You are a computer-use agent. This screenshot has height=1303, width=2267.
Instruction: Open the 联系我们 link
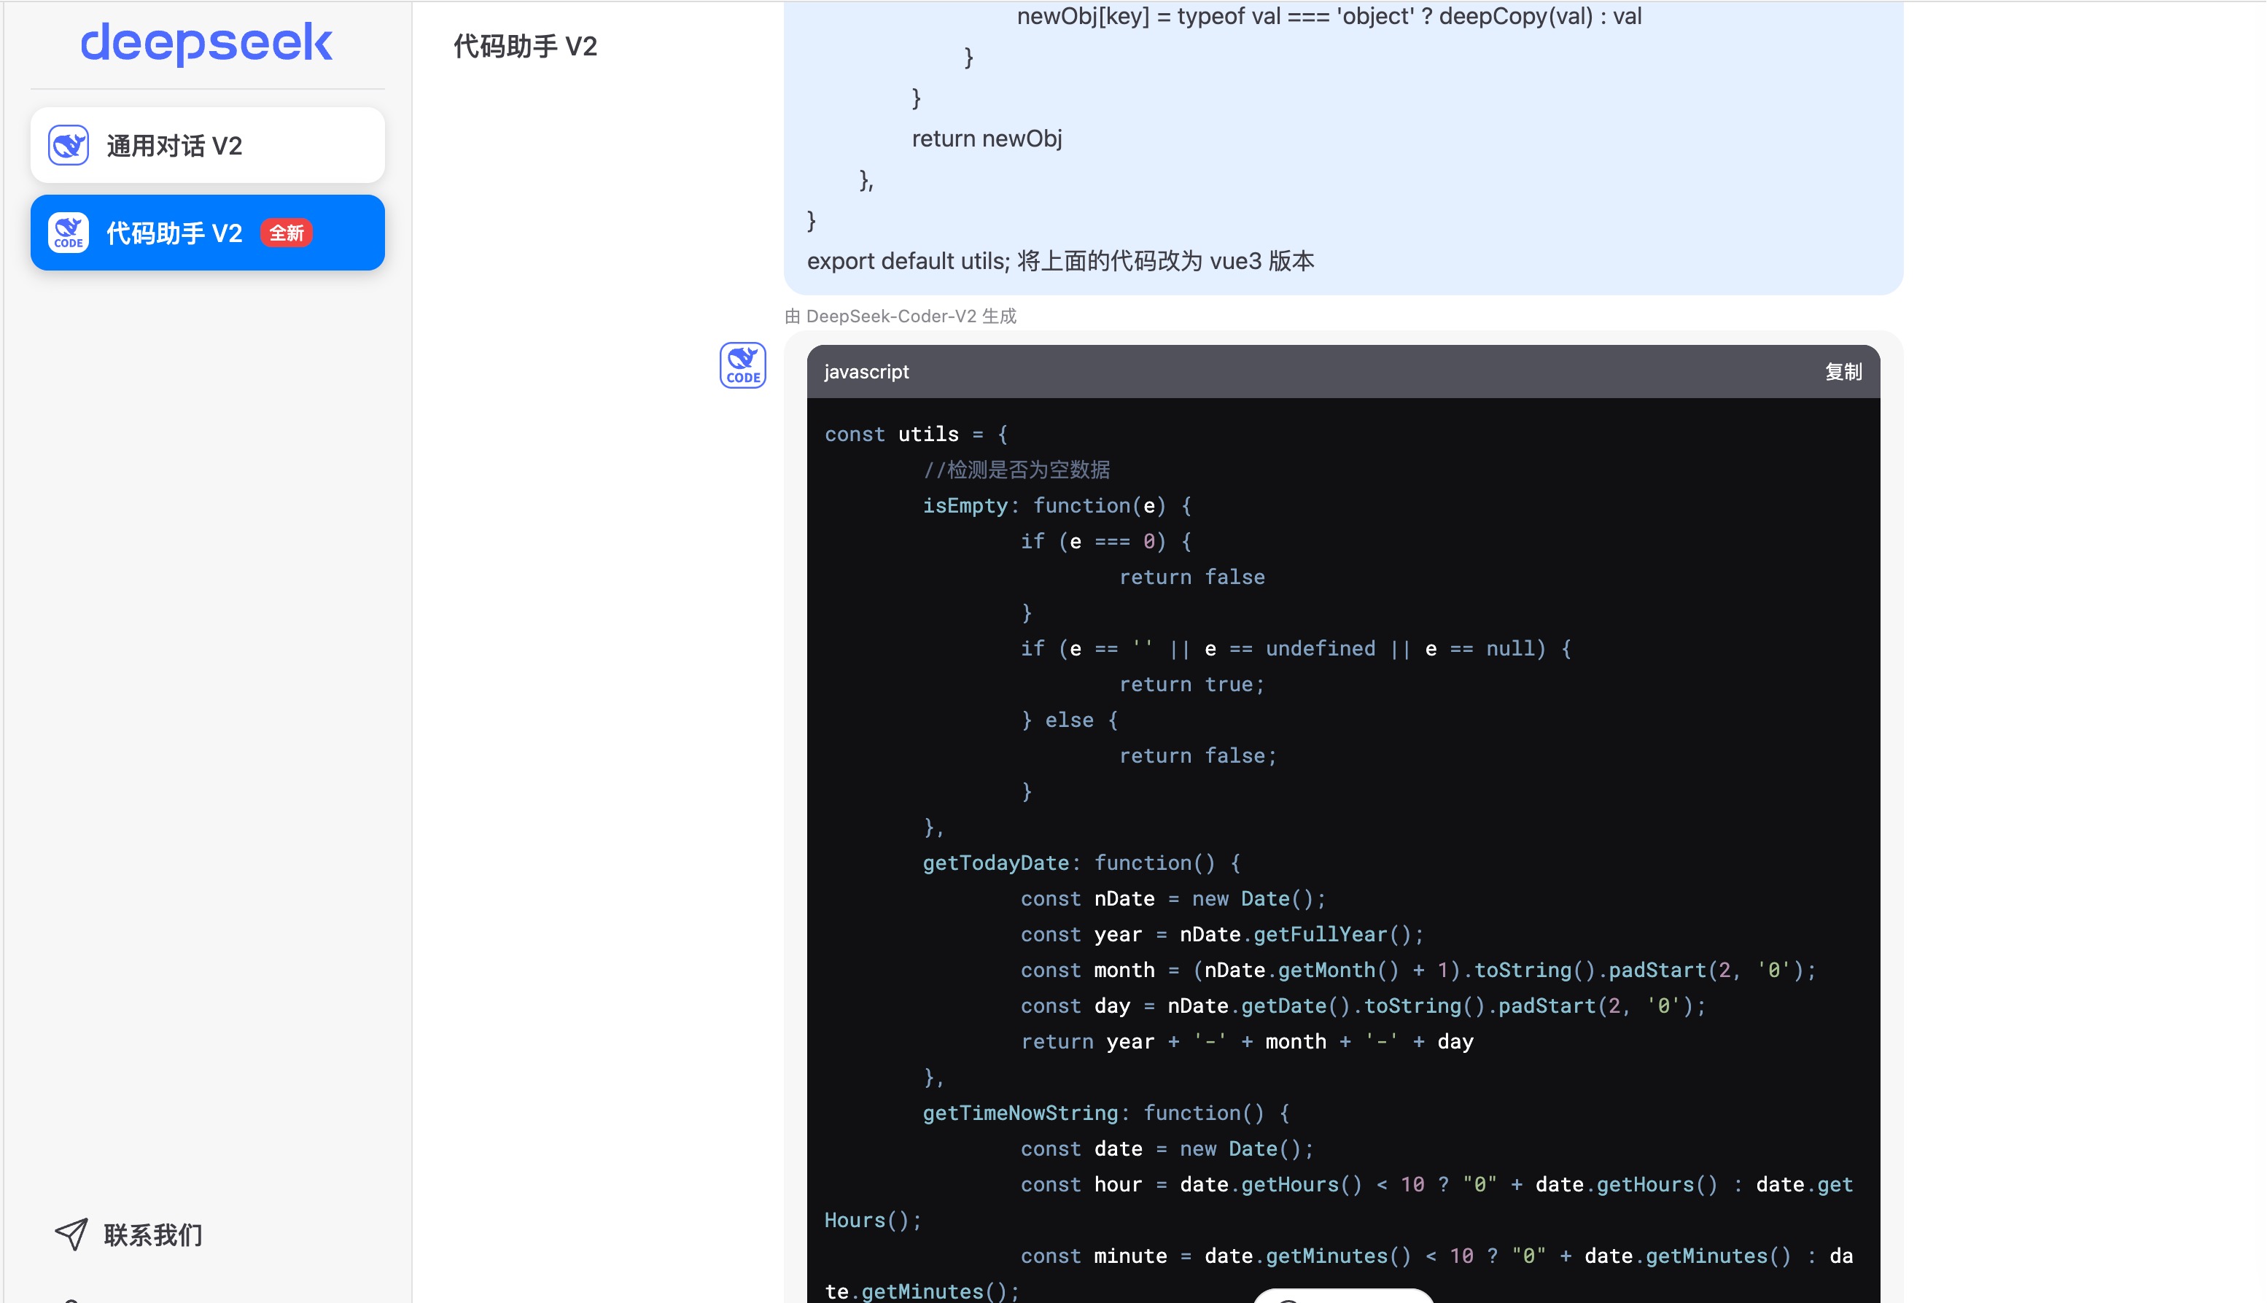pyautogui.click(x=153, y=1235)
